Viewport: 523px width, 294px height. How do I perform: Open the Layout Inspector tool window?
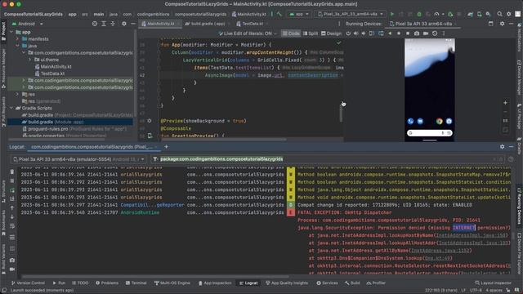[494, 283]
